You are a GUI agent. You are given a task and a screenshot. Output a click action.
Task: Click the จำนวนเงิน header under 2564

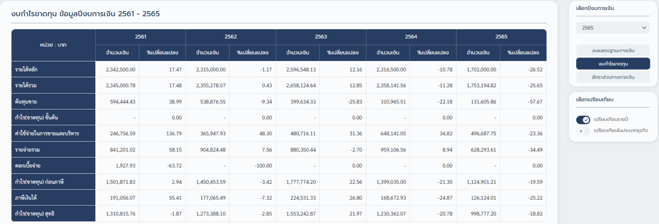(388, 53)
